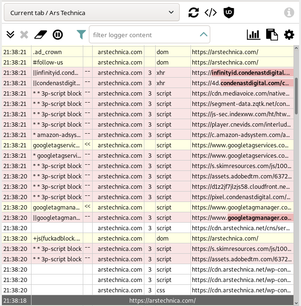Open the DOM inspector code icon
The image size is (301, 306).
(x=211, y=13)
